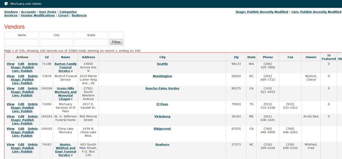Sort by the Fax column header
Viewport: 342px width, 159px height.
pyautogui.click(x=290, y=57)
